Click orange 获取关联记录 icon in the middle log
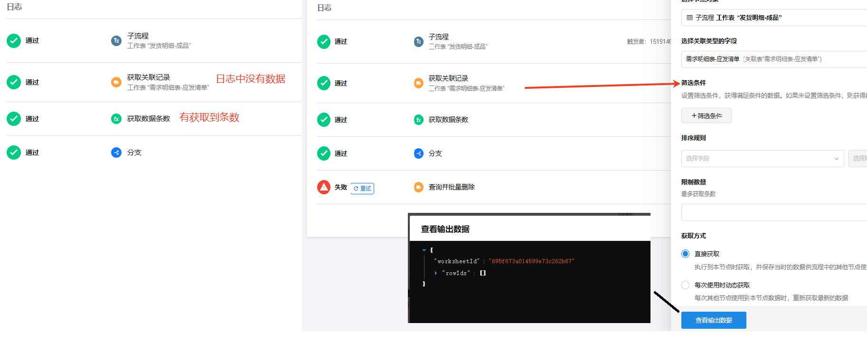 pos(419,83)
